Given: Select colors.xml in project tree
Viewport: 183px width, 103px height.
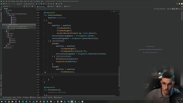Looking at the screenshot, I should 12,39.
